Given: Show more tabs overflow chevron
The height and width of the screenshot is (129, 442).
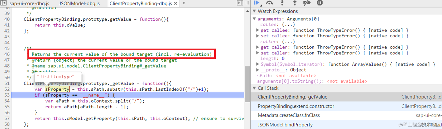Looking at the screenshot, I should 184,3.
